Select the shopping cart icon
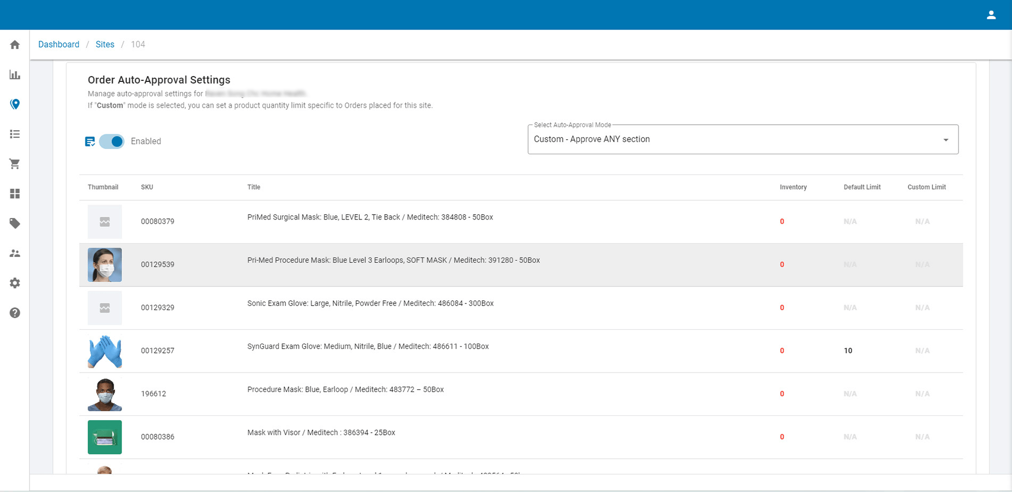1012x492 pixels. [x=14, y=164]
